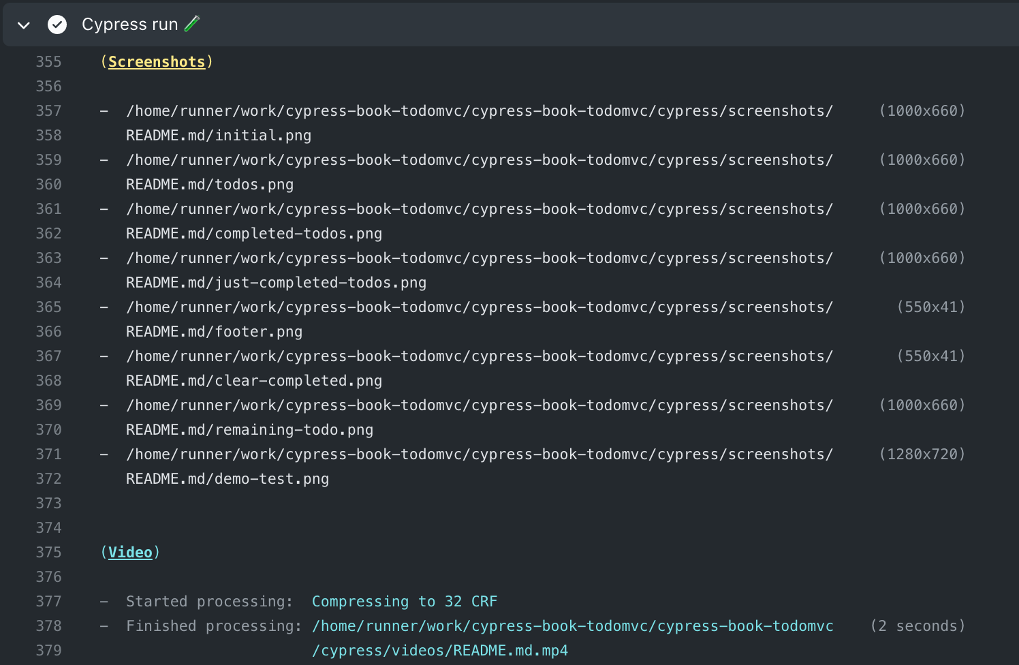Select line number 360
1019x665 pixels.
click(x=48, y=185)
